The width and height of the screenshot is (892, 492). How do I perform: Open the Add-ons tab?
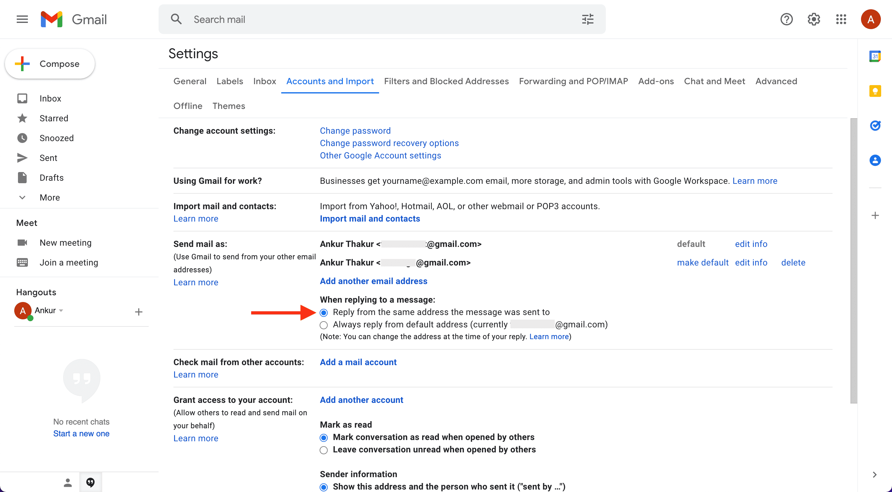coord(656,81)
